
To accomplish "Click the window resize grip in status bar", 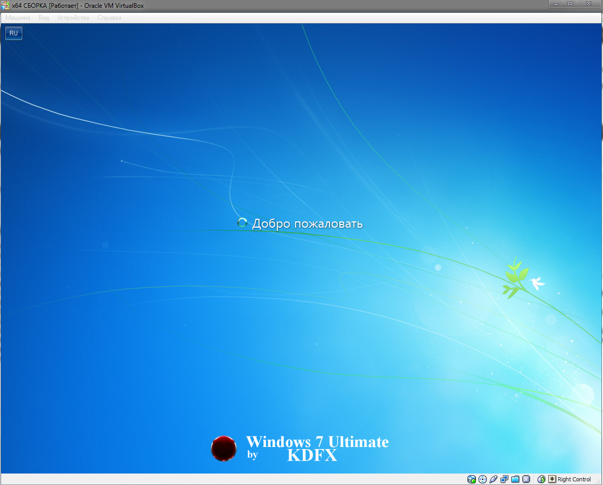I will click(x=598, y=480).
